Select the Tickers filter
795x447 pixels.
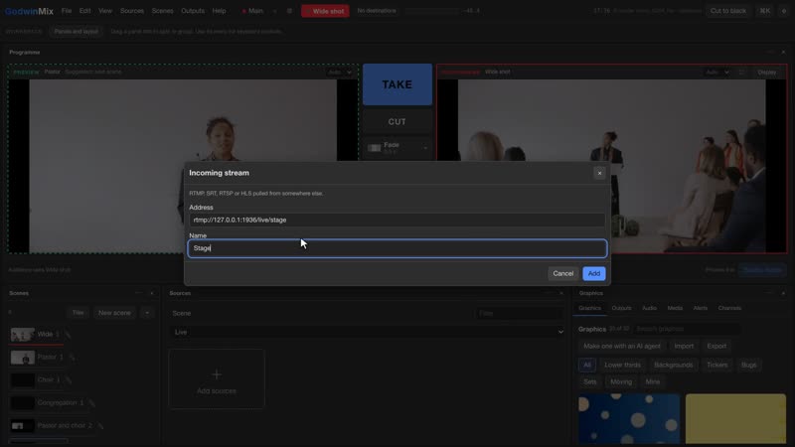coord(716,365)
